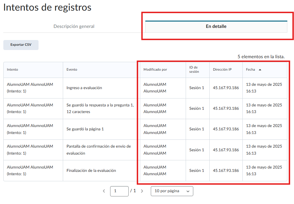Go to next page with right chevron
The height and width of the screenshot is (204, 294).
coord(142,191)
